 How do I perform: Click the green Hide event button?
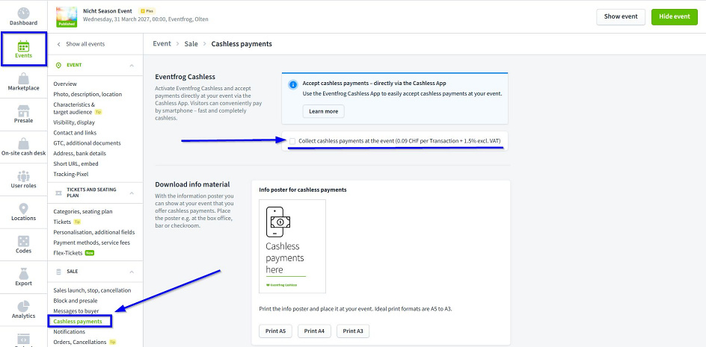pos(675,16)
